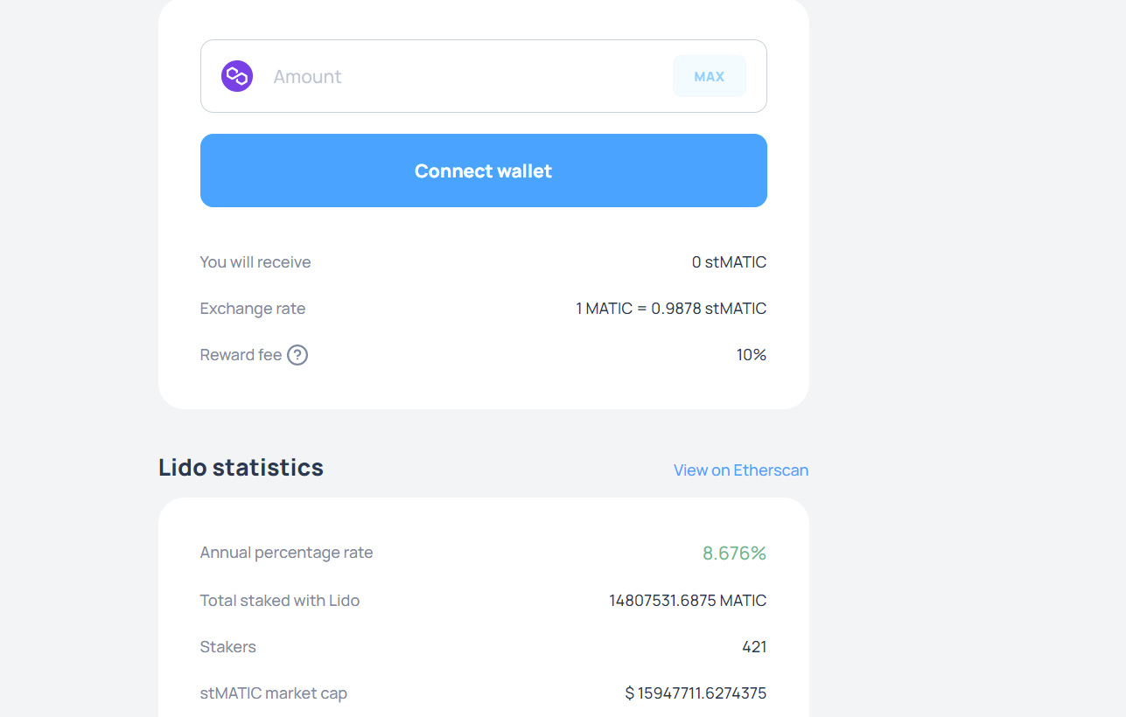The image size is (1126, 717).
Task: Open the View on Etherscan link
Action: click(740, 470)
